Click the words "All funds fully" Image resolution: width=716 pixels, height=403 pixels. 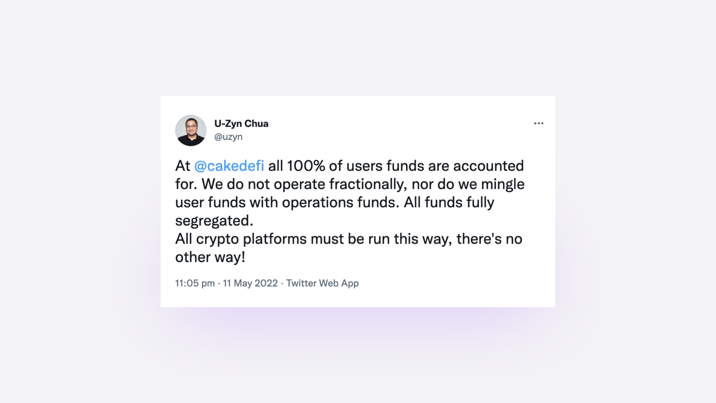coord(449,202)
